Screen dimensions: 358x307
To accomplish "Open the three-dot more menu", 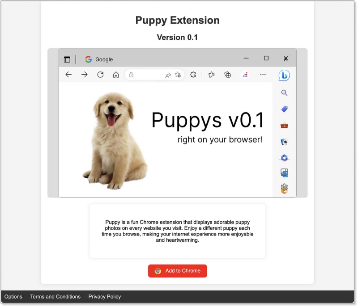I will click(263, 75).
